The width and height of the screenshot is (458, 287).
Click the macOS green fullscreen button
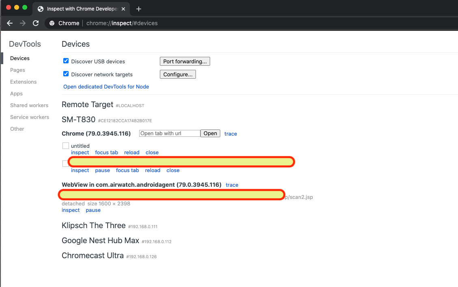point(25,7)
